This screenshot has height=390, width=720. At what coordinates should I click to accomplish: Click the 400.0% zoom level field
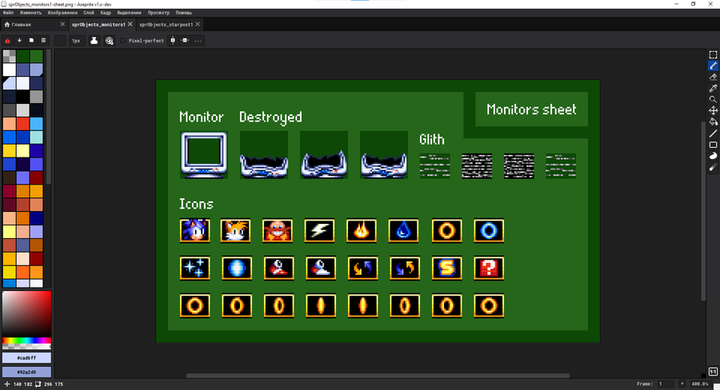click(x=700, y=384)
